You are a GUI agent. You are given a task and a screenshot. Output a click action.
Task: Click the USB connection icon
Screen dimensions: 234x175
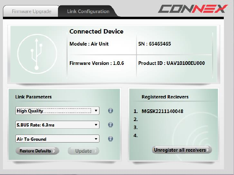click(x=37, y=54)
